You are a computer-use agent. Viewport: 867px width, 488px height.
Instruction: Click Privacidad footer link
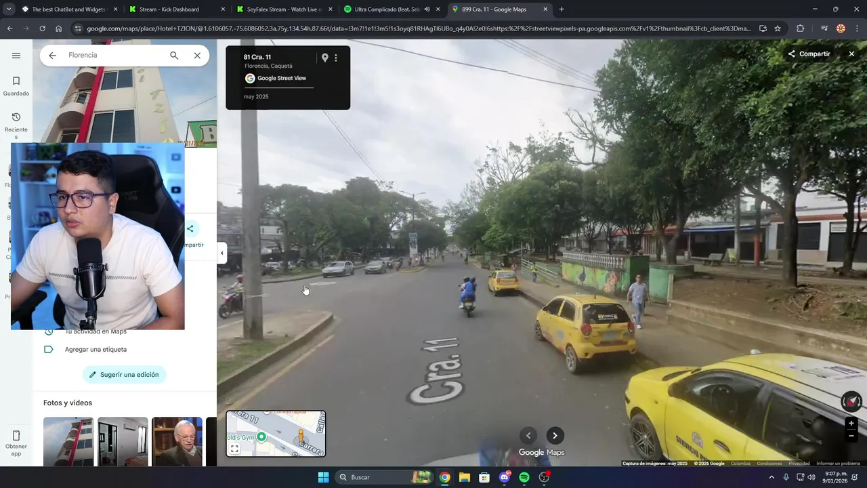[x=799, y=464]
